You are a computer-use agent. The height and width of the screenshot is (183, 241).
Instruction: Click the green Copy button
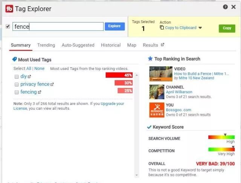tap(227, 28)
